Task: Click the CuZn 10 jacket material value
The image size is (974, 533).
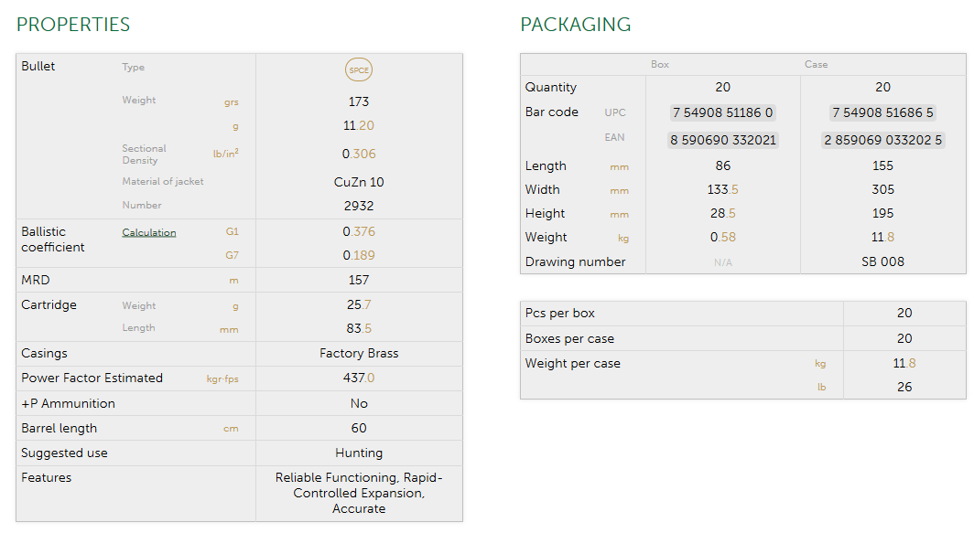Action: [x=359, y=182]
